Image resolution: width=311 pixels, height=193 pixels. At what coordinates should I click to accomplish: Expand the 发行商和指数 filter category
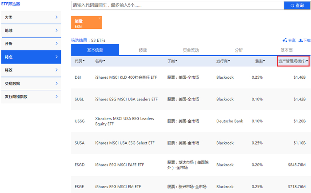point(31,96)
